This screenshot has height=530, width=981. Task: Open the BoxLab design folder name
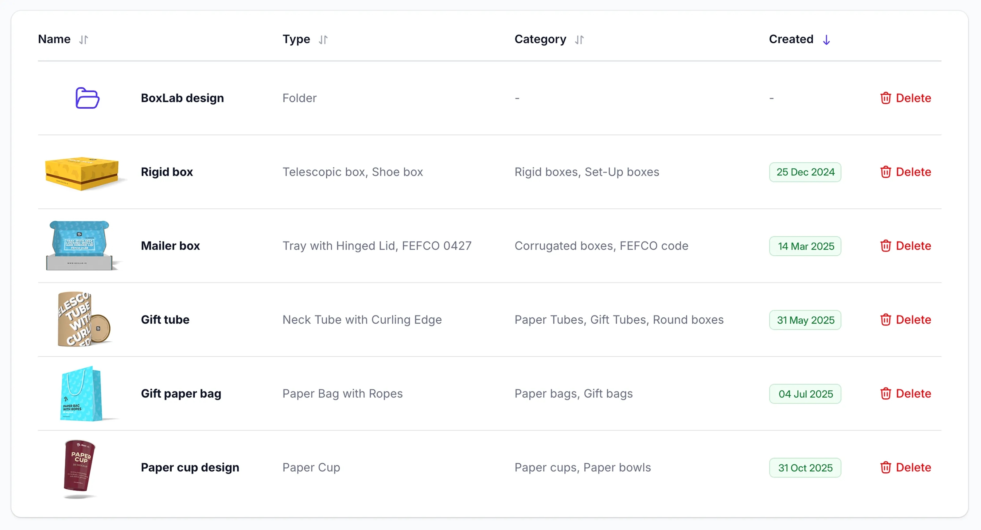pyautogui.click(x=182, y=98)
